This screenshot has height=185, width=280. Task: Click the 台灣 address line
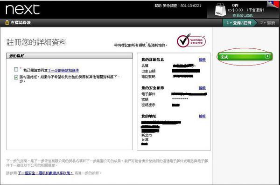pyautogui.click(x=145, y=139)
